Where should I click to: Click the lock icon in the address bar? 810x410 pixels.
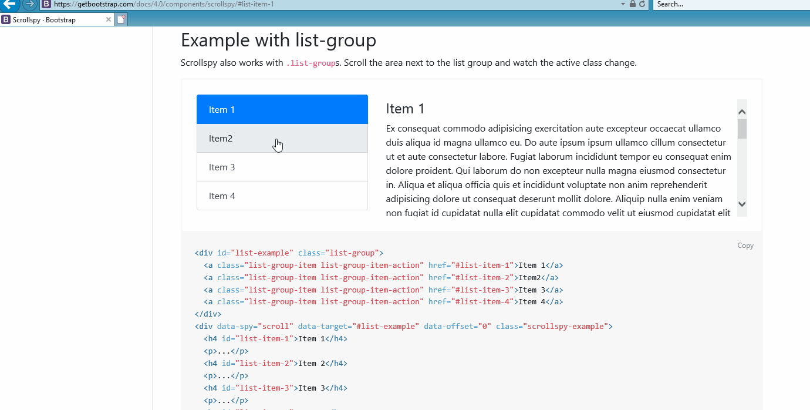pos(632,4)
